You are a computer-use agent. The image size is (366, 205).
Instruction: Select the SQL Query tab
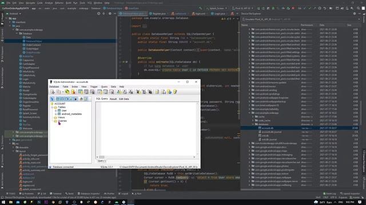[x=102, y=99]
